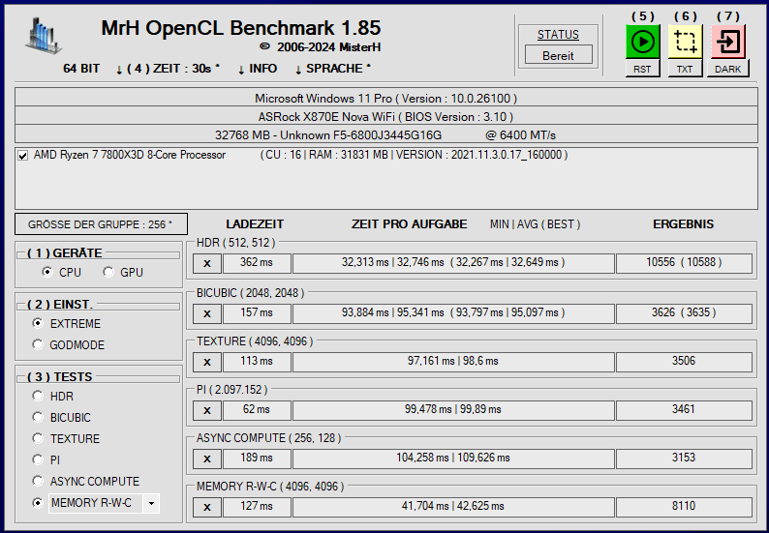Viewport: 769px width, 533px height.
Task: Click the ASYNC COMPUTE time 104,258 ms | 109,626 ms
Action: 453,459
